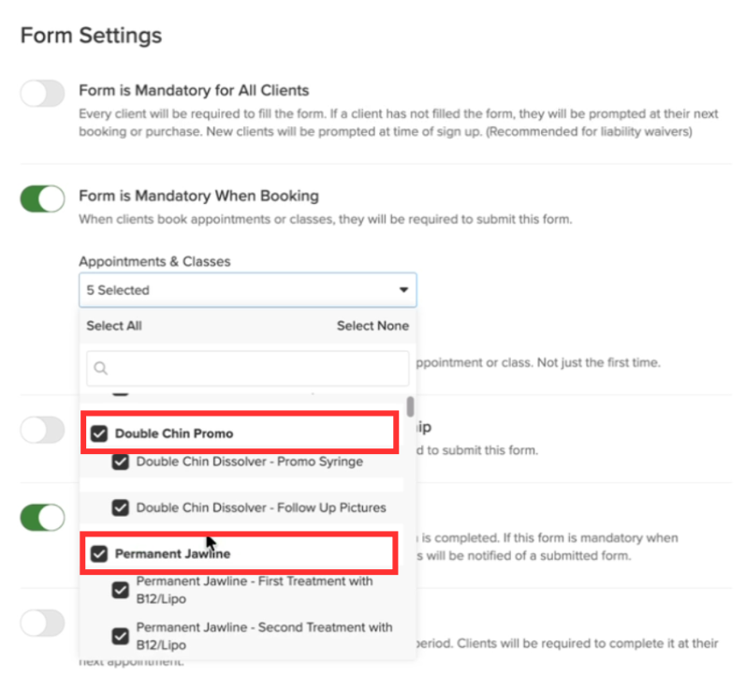Click Select None in the dropdown
Viewport: 746px width, 675px height.
click(x=373, y=326)
